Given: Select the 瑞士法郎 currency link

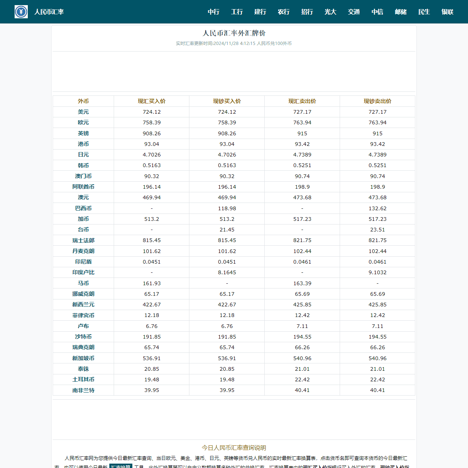Looking at the screenshot, I should 83,240.
